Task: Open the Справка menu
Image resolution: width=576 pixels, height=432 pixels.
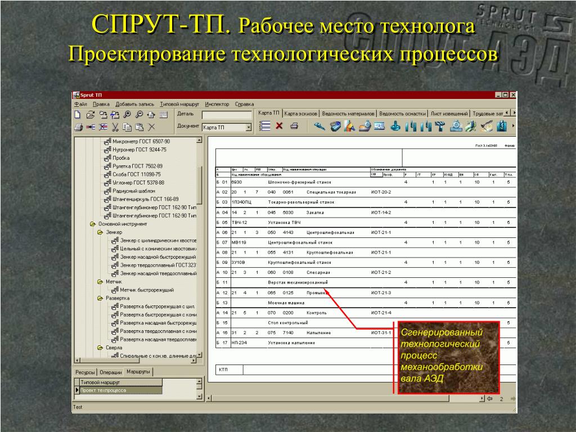Action: [244, 104]
